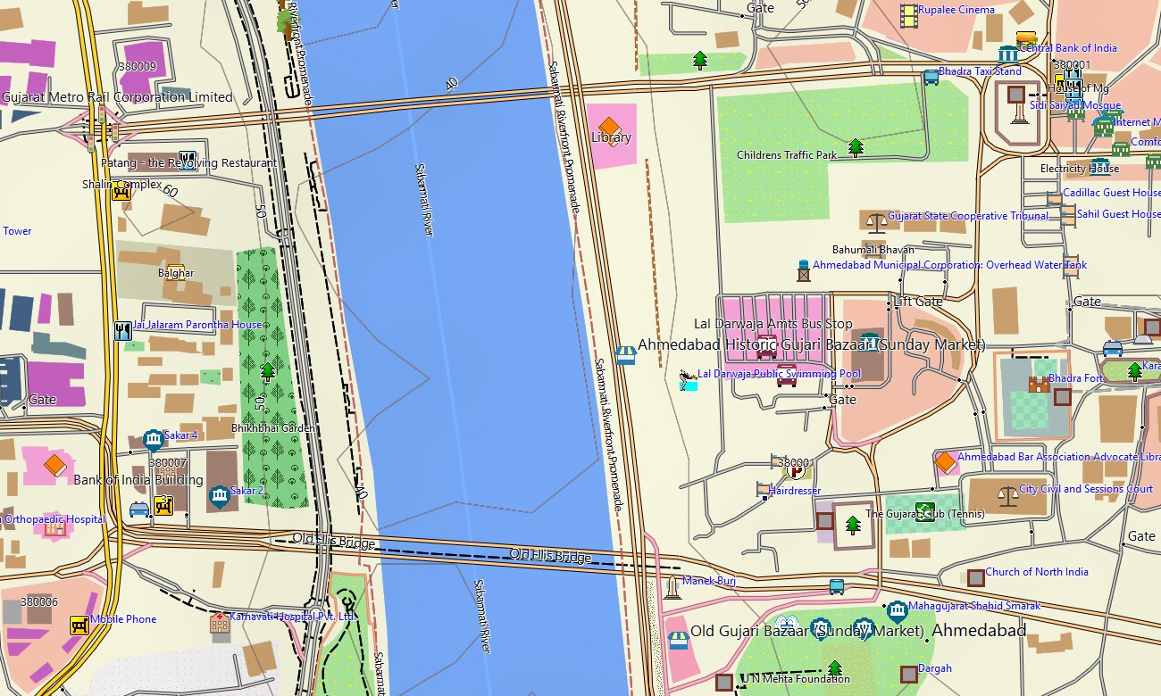Click the Bhadra Taxi Stand bus icon
1161x696 pixels.
point(931,77)
